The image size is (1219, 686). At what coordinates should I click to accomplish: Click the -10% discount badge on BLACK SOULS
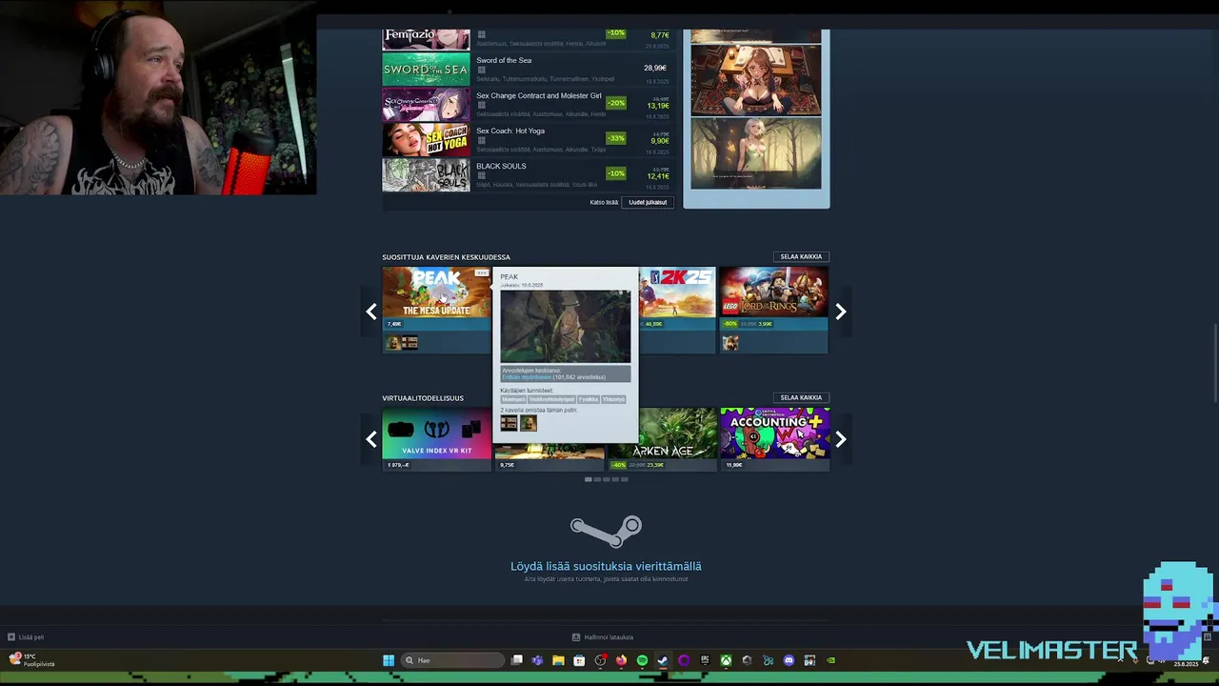pos(616,173)
